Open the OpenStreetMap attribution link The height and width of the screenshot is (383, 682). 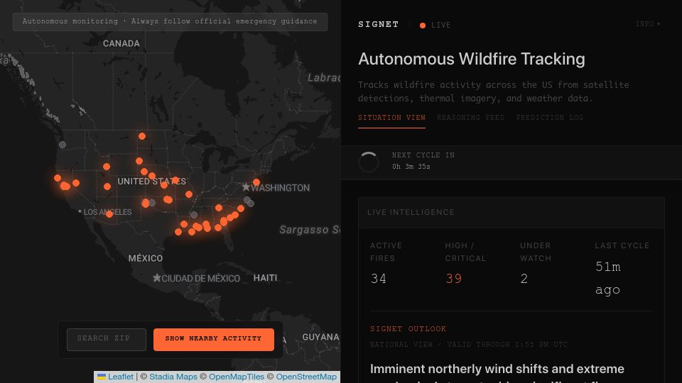point(306,377)
